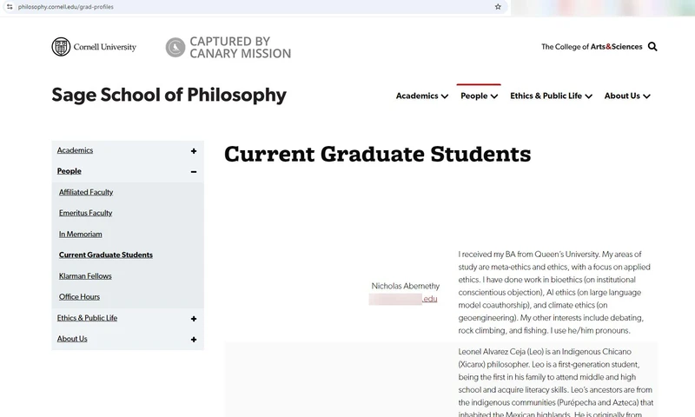Viewport: 695px width, 417px height.
Task: Open the About Us top navigation menu
Action: pyautogui.click(x=627, y=96)
